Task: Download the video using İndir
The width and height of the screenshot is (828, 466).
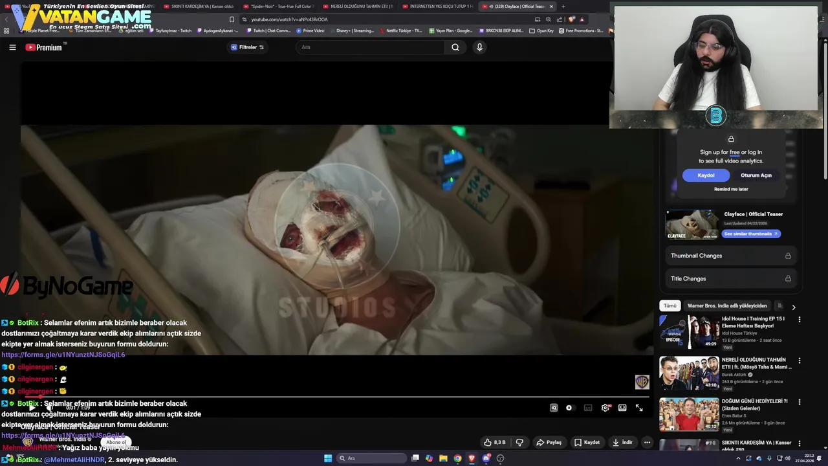Action: (x=622, y=443)
